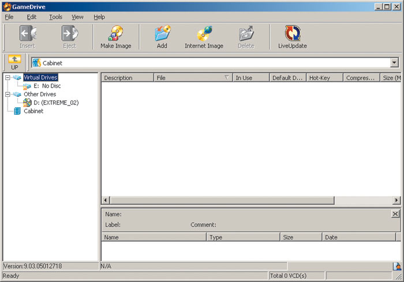The height and width of the screenshot is (282, 404).
Task: Click the Date column header
Action: (x=359, y=237)
